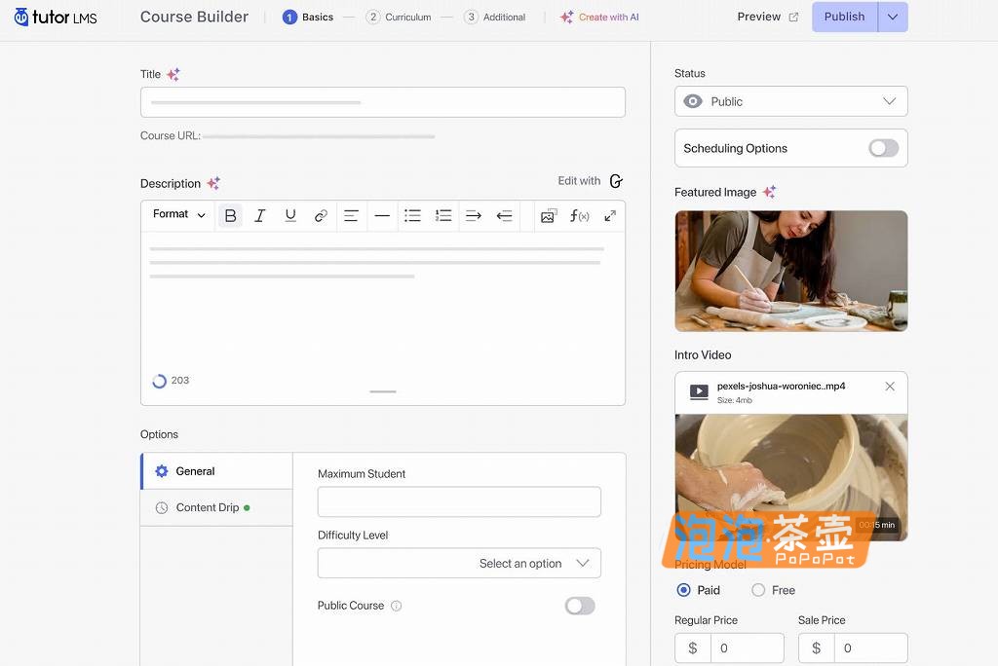
Task: Open the Difficulty Level select option
Action: (x=458, y=563)
